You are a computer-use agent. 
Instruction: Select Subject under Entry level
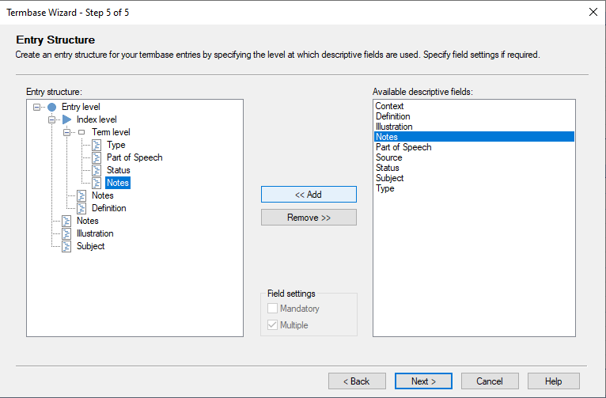tap(90, 247)
